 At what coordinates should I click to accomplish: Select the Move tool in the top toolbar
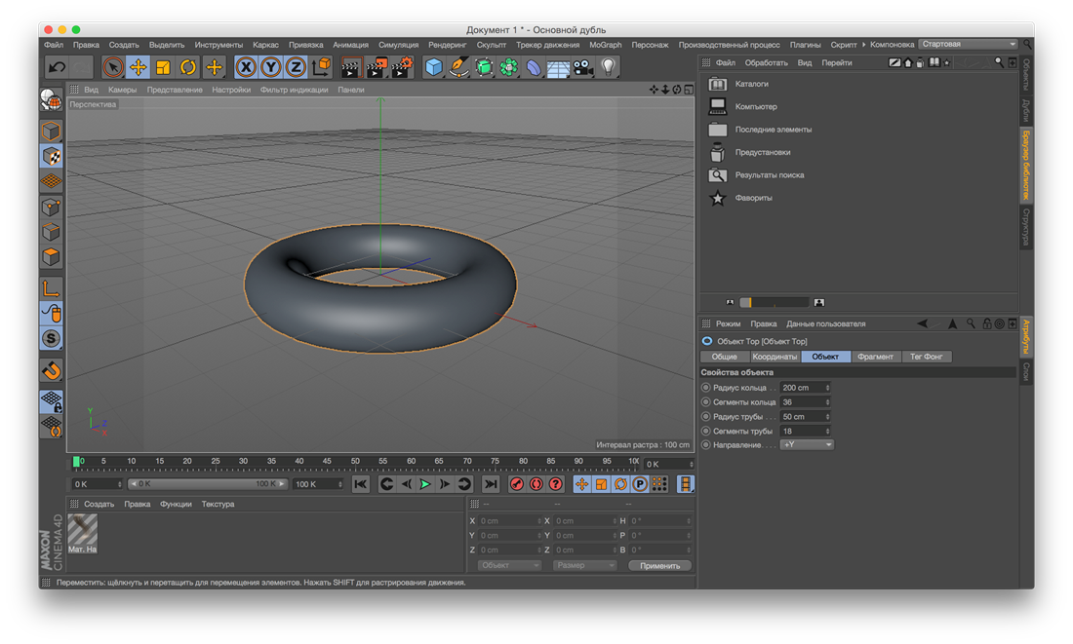[138, 67]
